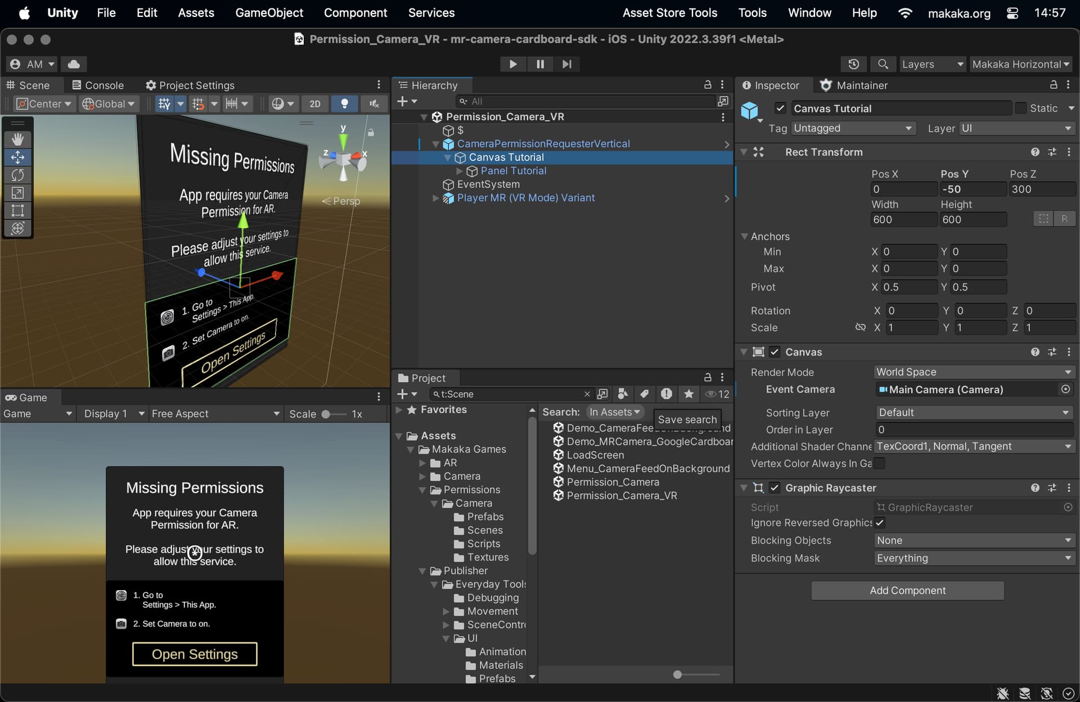Click Open Settings in the Game view
The height and width of the screenshot is (702, 1080).
click(x=194, y=654)
